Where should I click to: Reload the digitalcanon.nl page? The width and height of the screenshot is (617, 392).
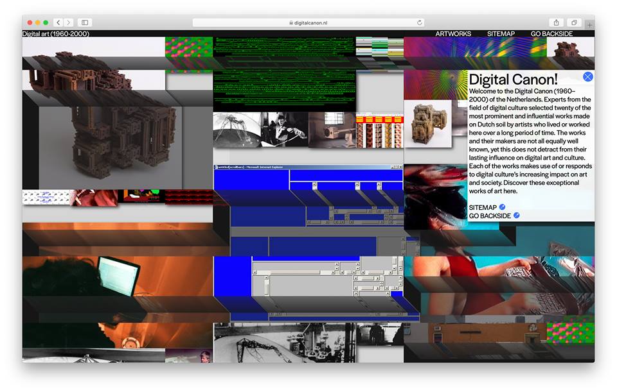[x=420, y=22]
